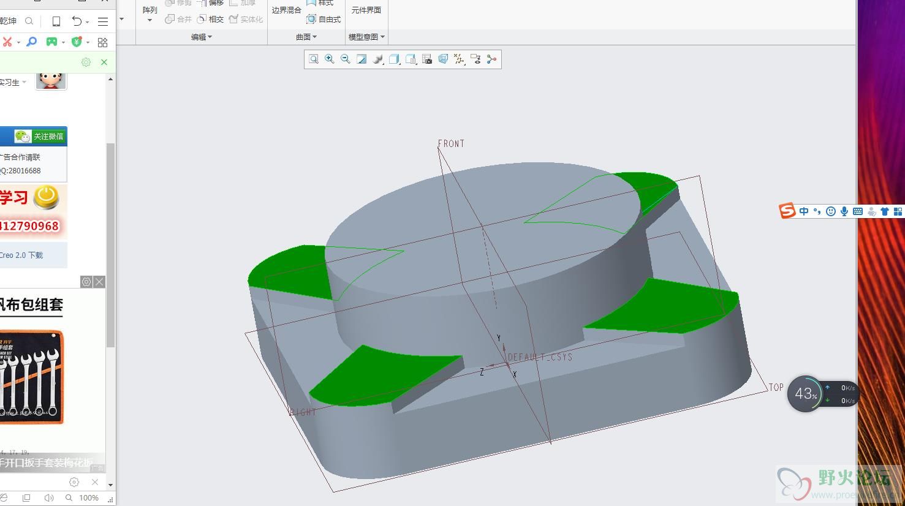Click the wrench set ad image
This screenshot has width=905, height=506.
[x=32, y=377]
